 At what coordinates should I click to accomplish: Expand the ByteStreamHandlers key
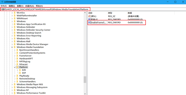pyautogui.click(x=15, y=50)
